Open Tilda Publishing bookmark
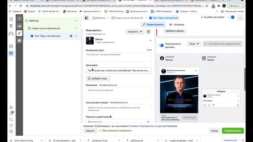 (114, 11)
